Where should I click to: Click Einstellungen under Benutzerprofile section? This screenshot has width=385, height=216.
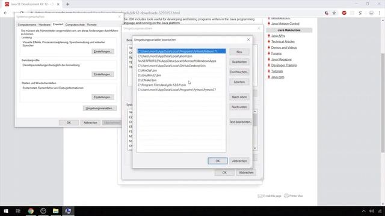coord(102,74)
